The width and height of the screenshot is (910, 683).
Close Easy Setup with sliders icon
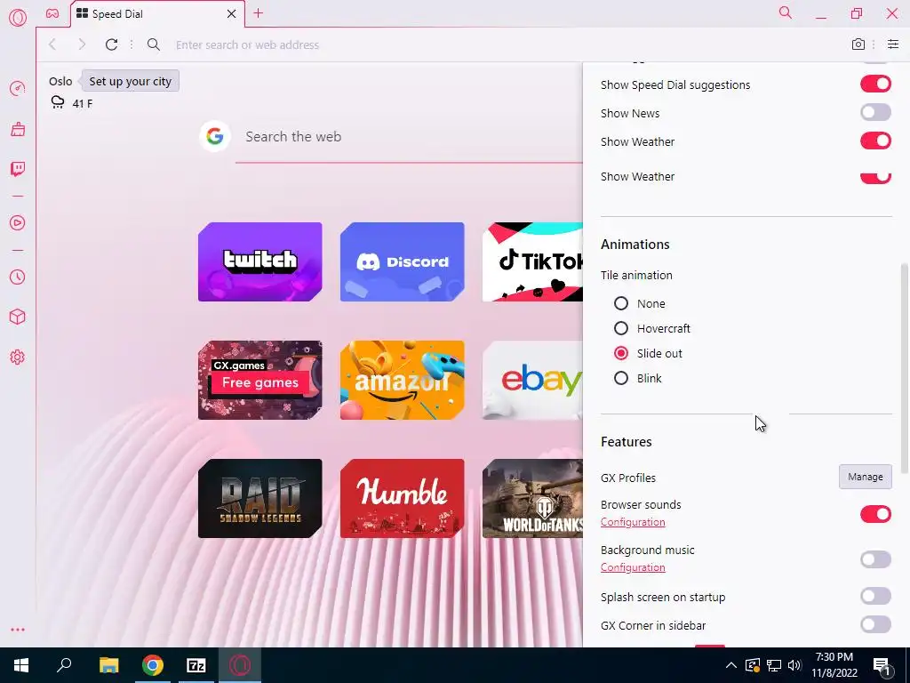coord(893,44)
